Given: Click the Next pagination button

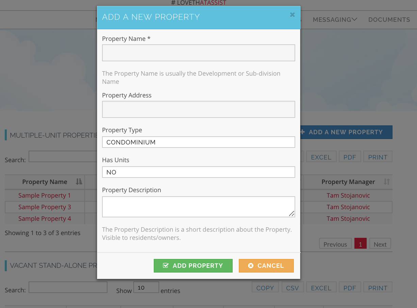Looking at the screenshot, I should click(x=380, y=244).
